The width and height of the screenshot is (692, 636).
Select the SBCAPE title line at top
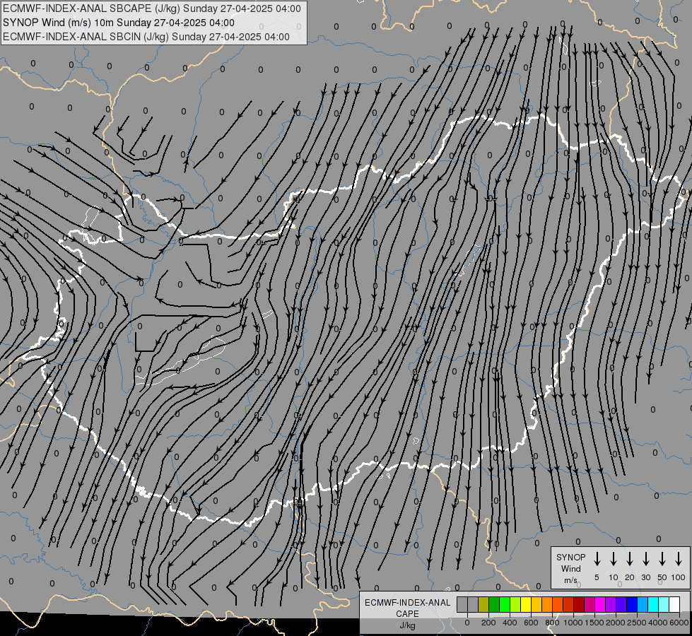coord(152,8)
